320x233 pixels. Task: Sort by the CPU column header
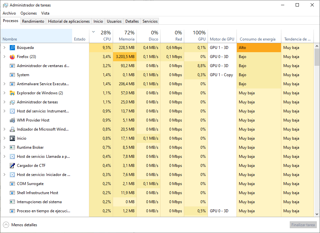pyautogui.click(x=101, y=36)
